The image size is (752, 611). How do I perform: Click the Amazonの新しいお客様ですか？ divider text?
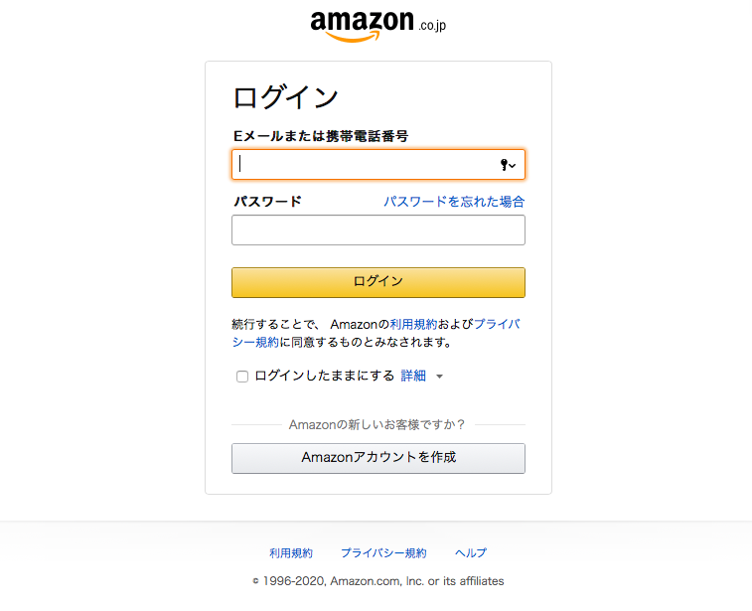pos(376,425)
